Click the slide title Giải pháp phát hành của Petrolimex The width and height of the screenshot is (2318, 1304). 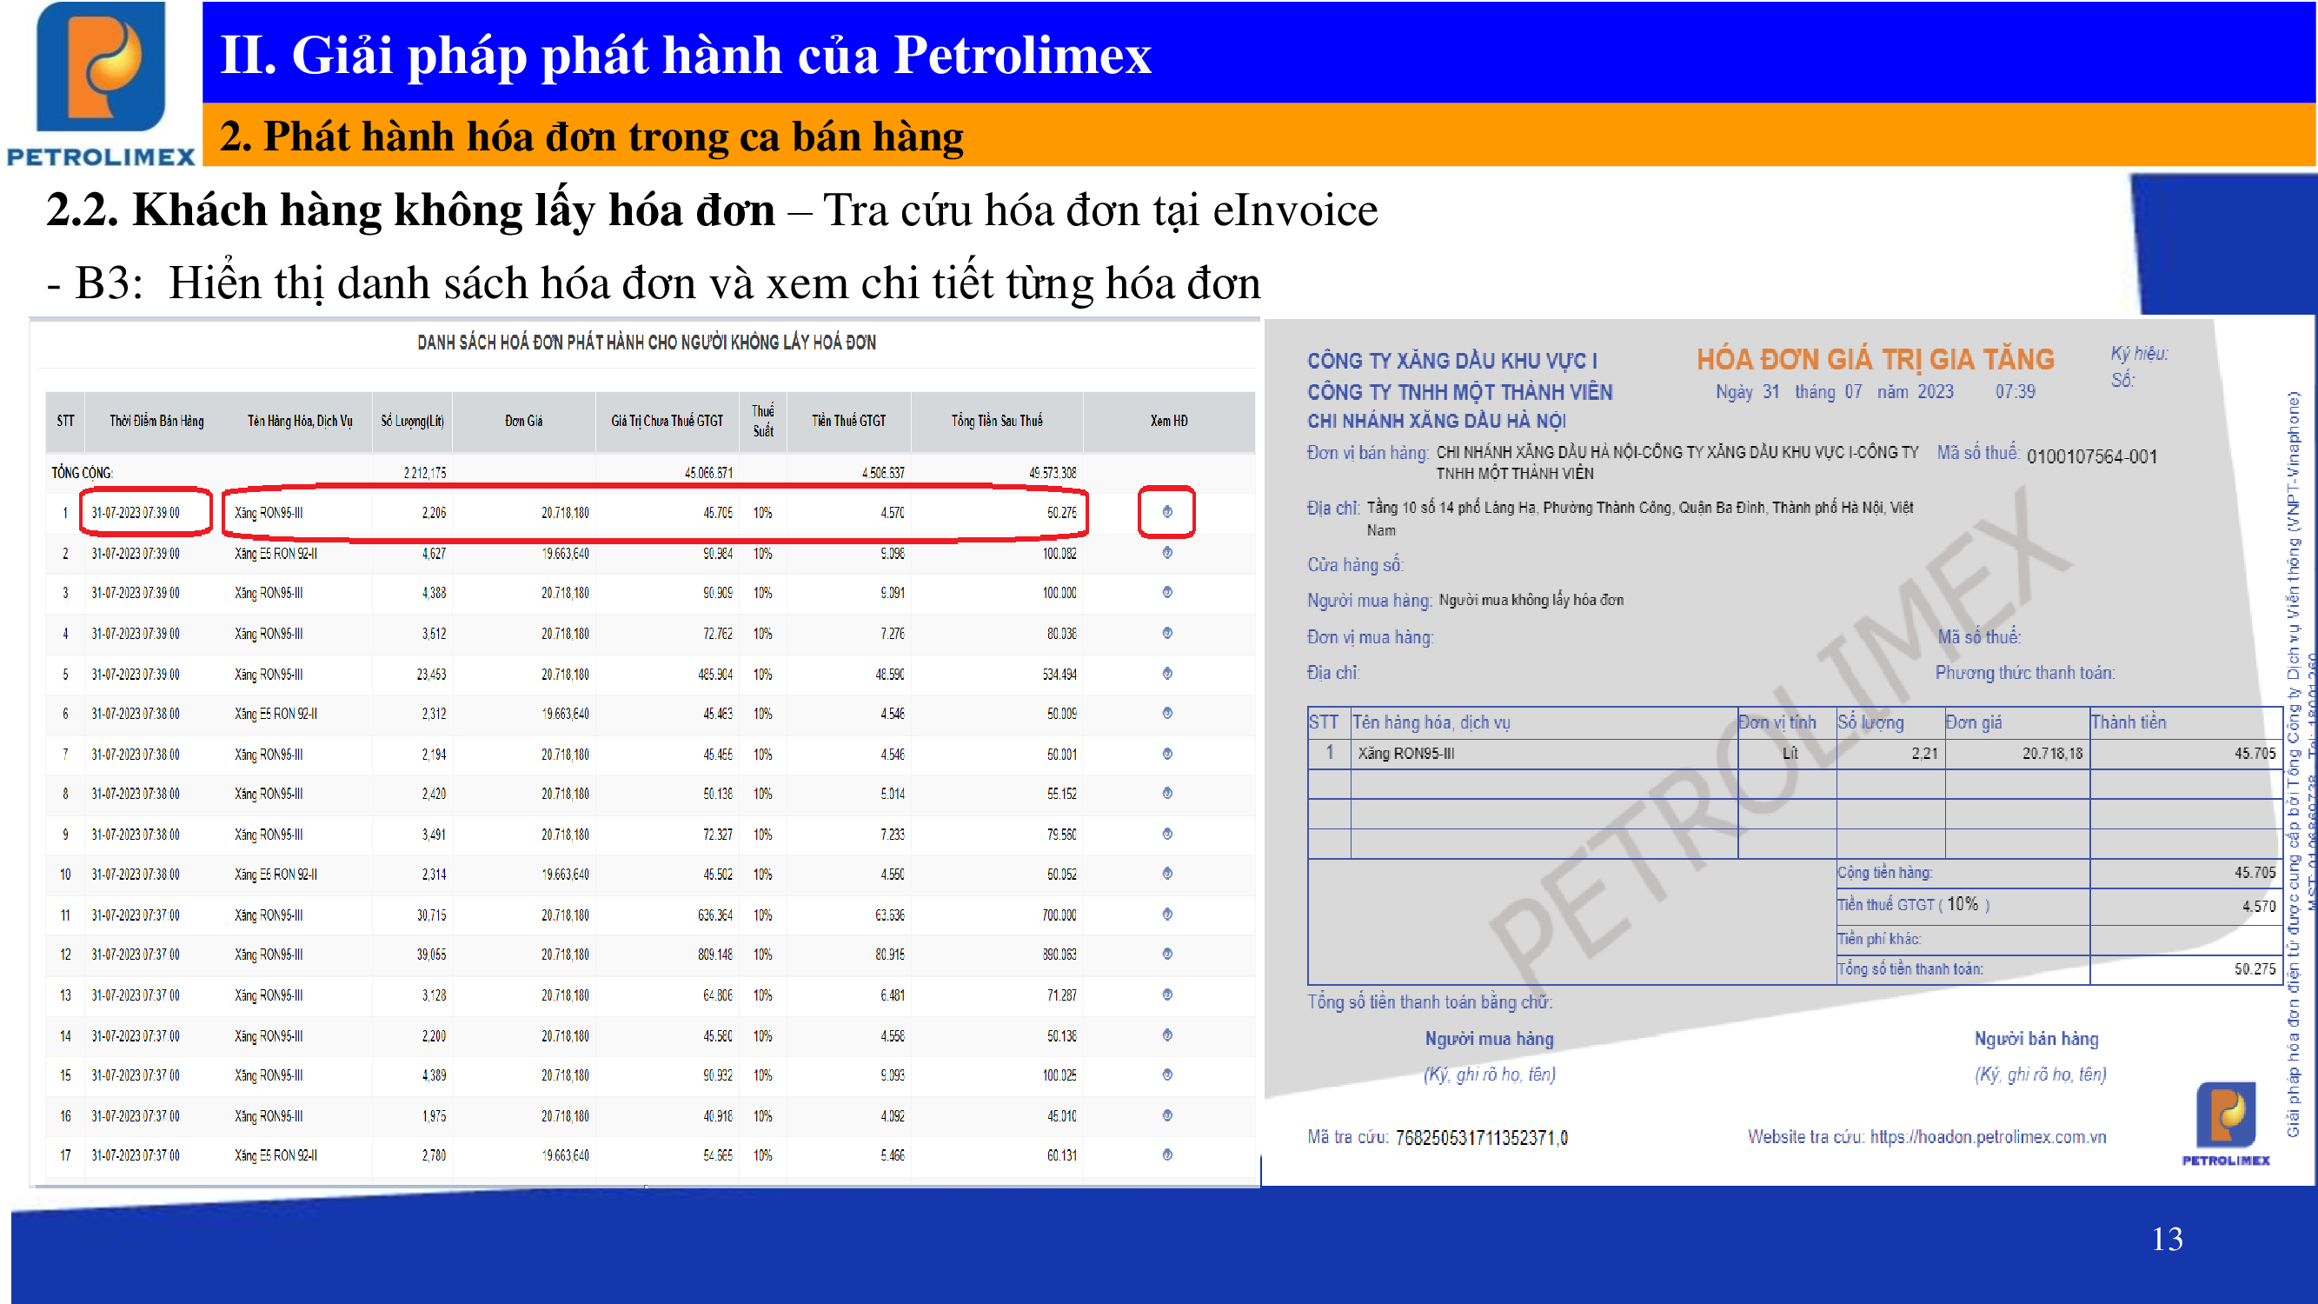[686, 54]
